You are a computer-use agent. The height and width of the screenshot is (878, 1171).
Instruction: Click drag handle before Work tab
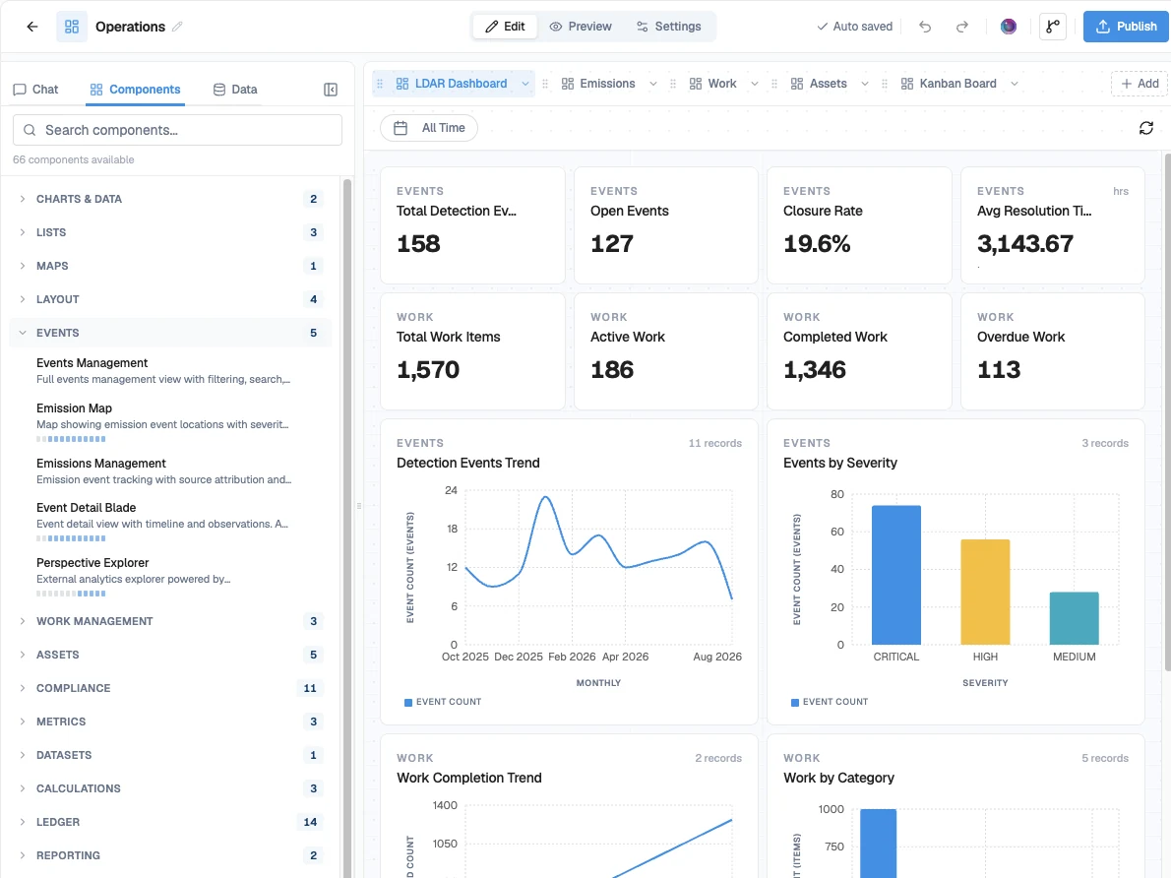point(673,84)
